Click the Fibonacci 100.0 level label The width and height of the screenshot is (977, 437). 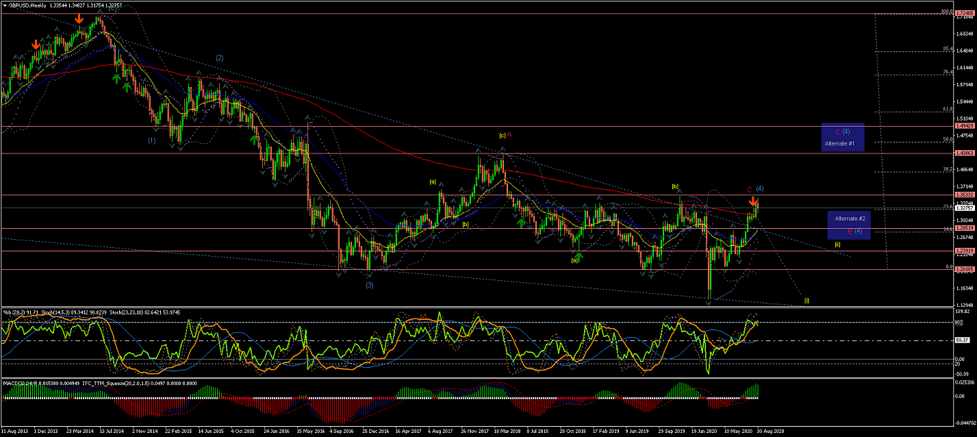pyautogui.click(x=947, y=11)
